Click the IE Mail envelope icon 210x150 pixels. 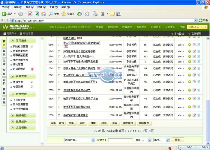(87, 14)
